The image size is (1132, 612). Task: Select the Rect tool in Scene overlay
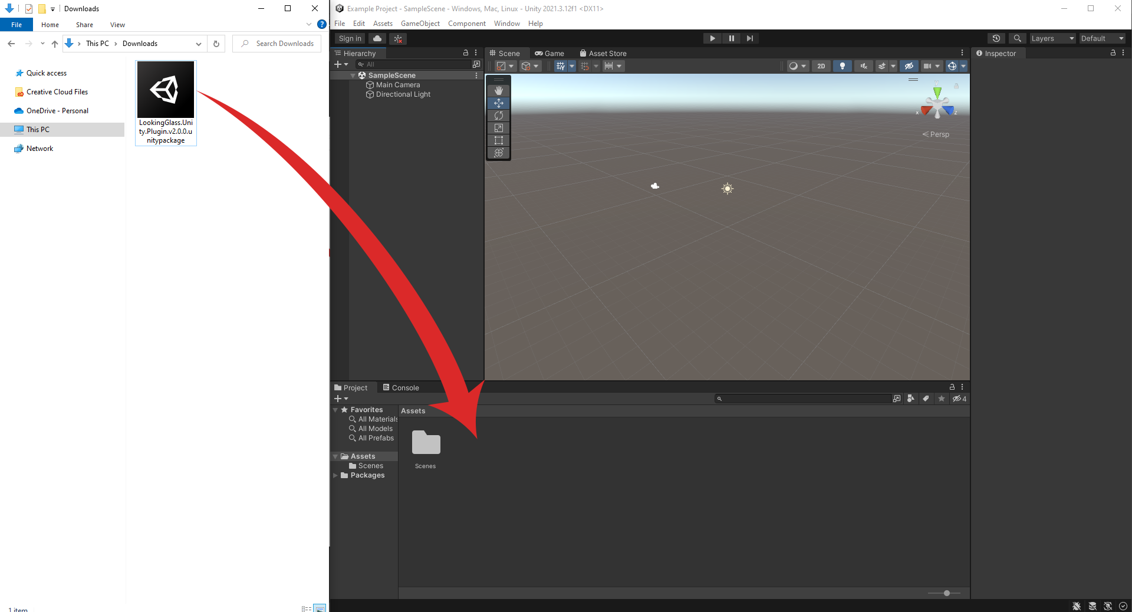[x=498, y=140]
